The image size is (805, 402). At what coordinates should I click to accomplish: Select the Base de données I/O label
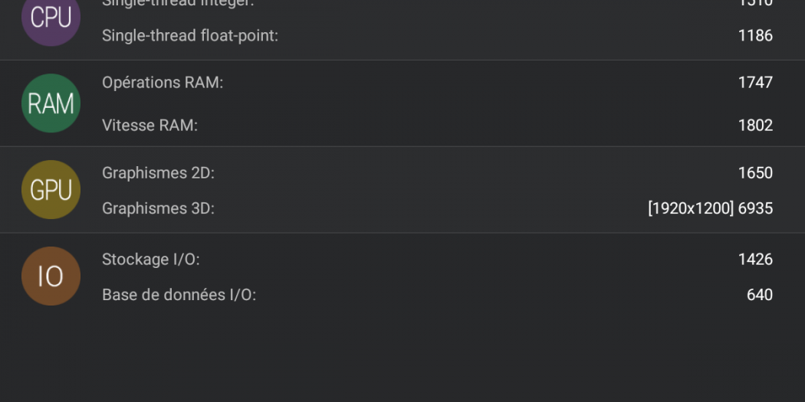tap(179, 295)
